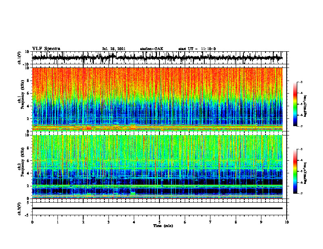323x249 pixels.
Task: Click the "2" kHz tick on ch.1 spectrogram
Action: [29, 119]
